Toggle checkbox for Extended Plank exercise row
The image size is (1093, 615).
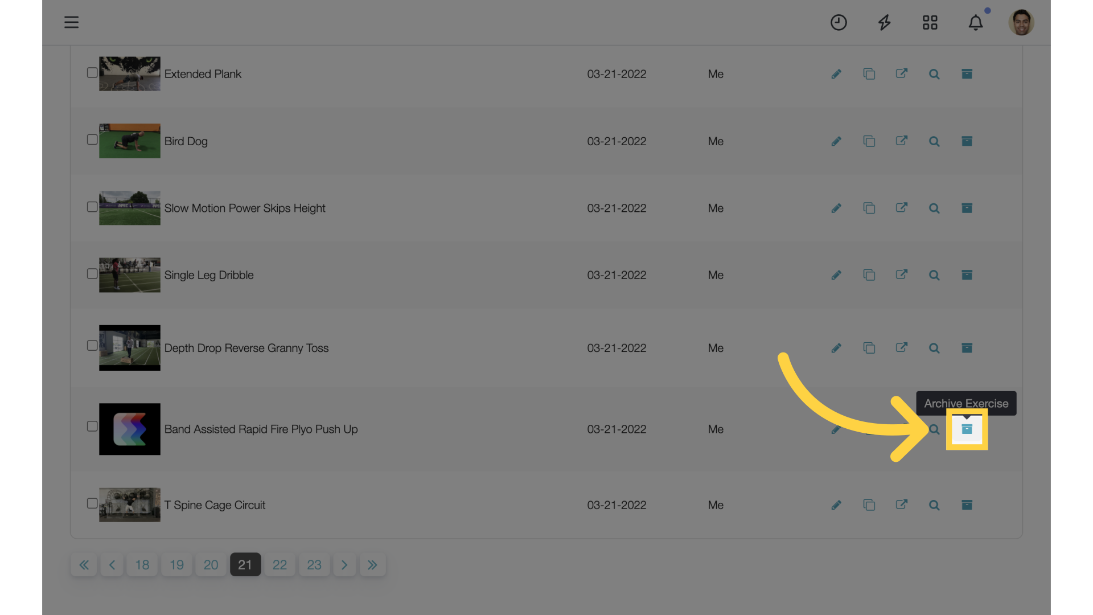click(x=92, y=73)
